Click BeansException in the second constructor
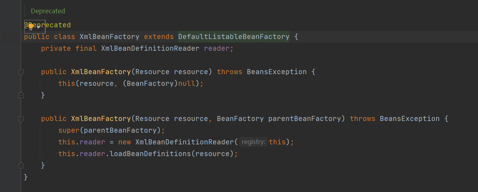This screenshot has height=192, width=478. point(410,119)
